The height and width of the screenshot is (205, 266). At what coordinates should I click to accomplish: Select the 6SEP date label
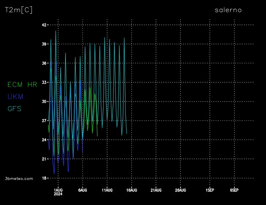(234, 190)
